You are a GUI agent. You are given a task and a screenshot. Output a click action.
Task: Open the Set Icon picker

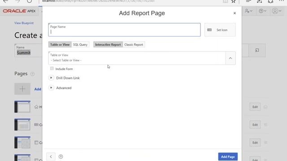[220, 30]
